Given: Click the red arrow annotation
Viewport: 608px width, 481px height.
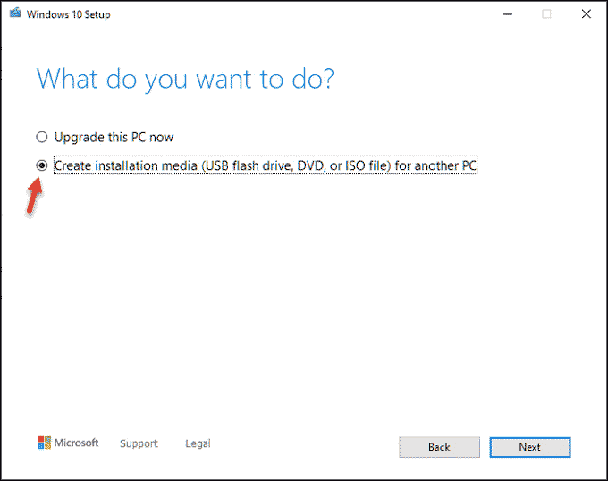Looking at the screenshot, I should [x=34, y=196].
